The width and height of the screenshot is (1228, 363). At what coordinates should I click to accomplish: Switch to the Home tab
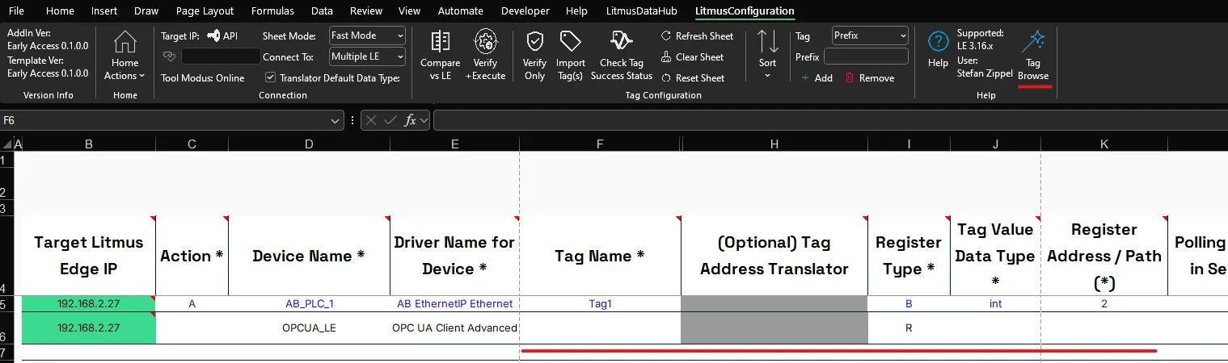point(60,11)
